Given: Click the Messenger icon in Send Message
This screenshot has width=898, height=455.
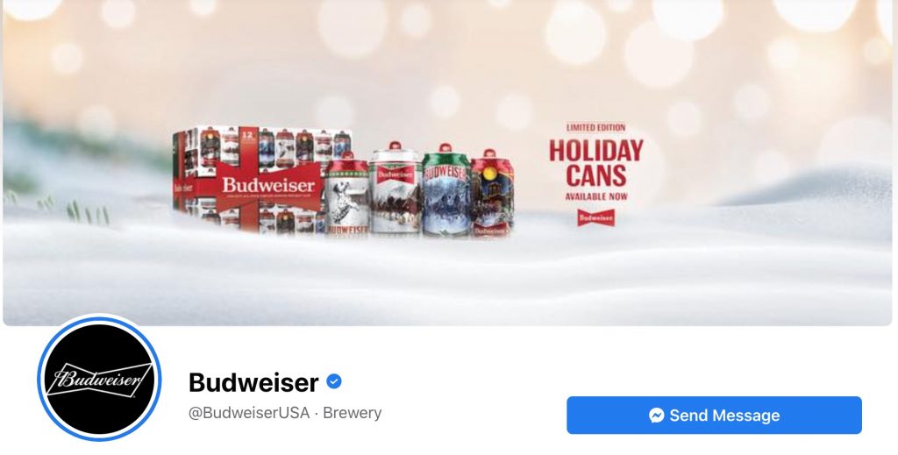Looking at the screenshot, I should click(x=656, y=416).
